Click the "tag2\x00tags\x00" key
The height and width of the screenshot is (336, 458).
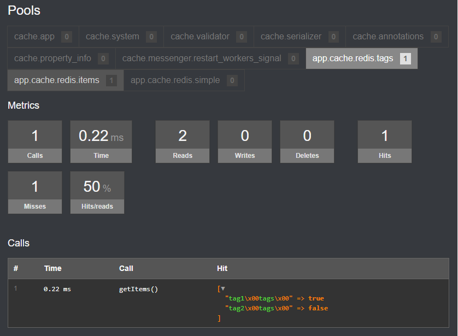(x=259, y=308)
